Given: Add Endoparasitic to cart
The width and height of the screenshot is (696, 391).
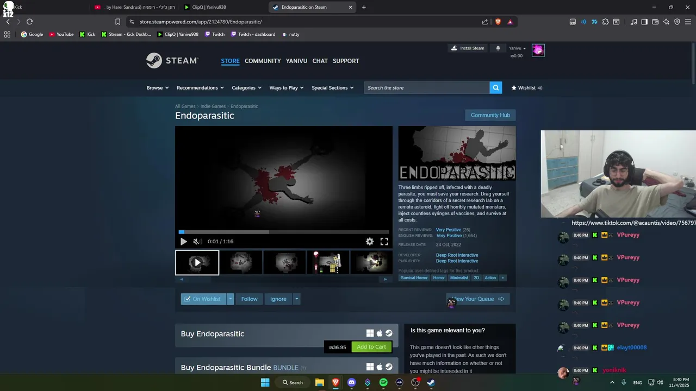Looking at the screenshot, I should pos(371,347).
